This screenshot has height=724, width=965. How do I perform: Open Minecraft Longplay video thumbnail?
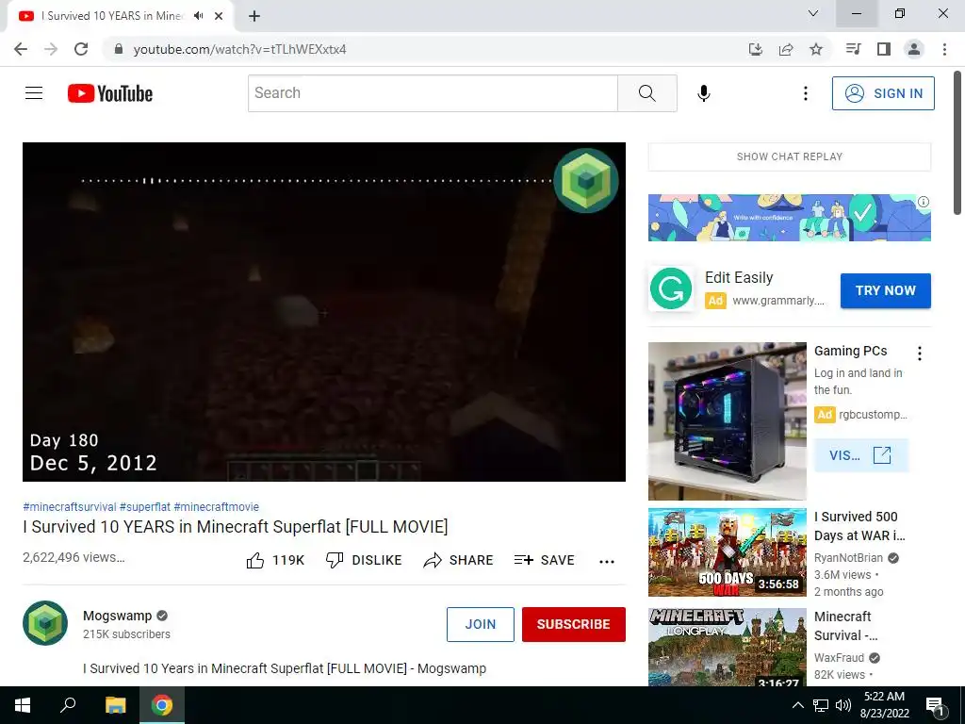[727, 647]
